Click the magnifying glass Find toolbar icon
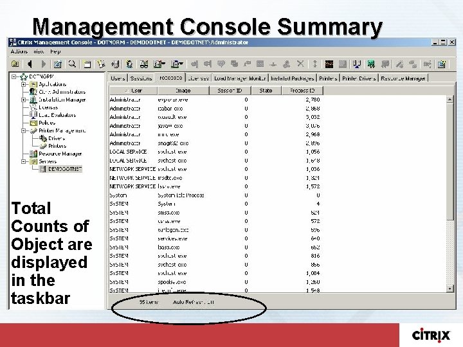Viewport: 463px width, 347px height. (72, 64)
